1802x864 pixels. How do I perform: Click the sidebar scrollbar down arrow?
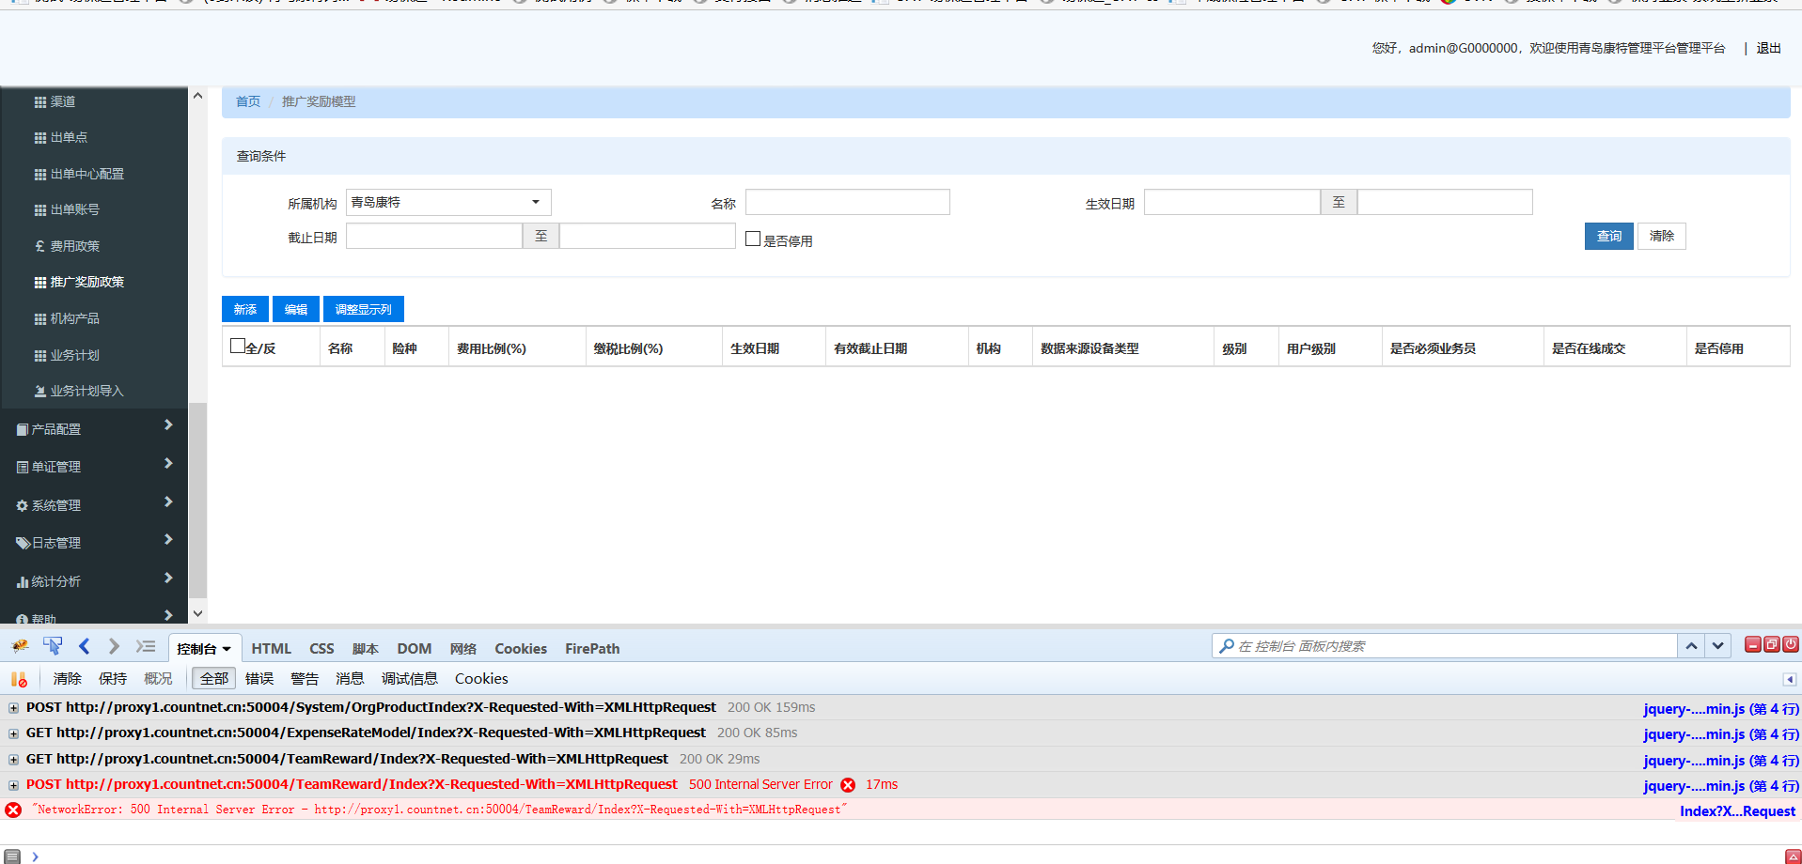[197, 613]
